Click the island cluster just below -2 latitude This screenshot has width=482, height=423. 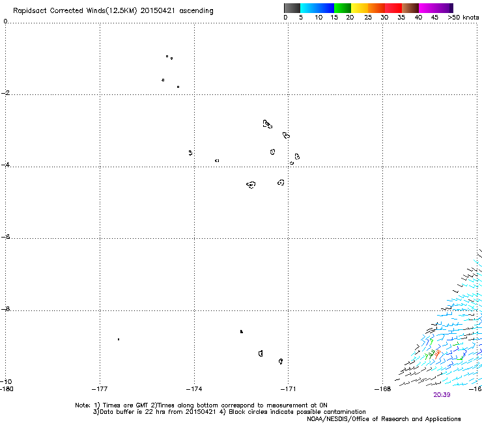[x=268, y=124]
